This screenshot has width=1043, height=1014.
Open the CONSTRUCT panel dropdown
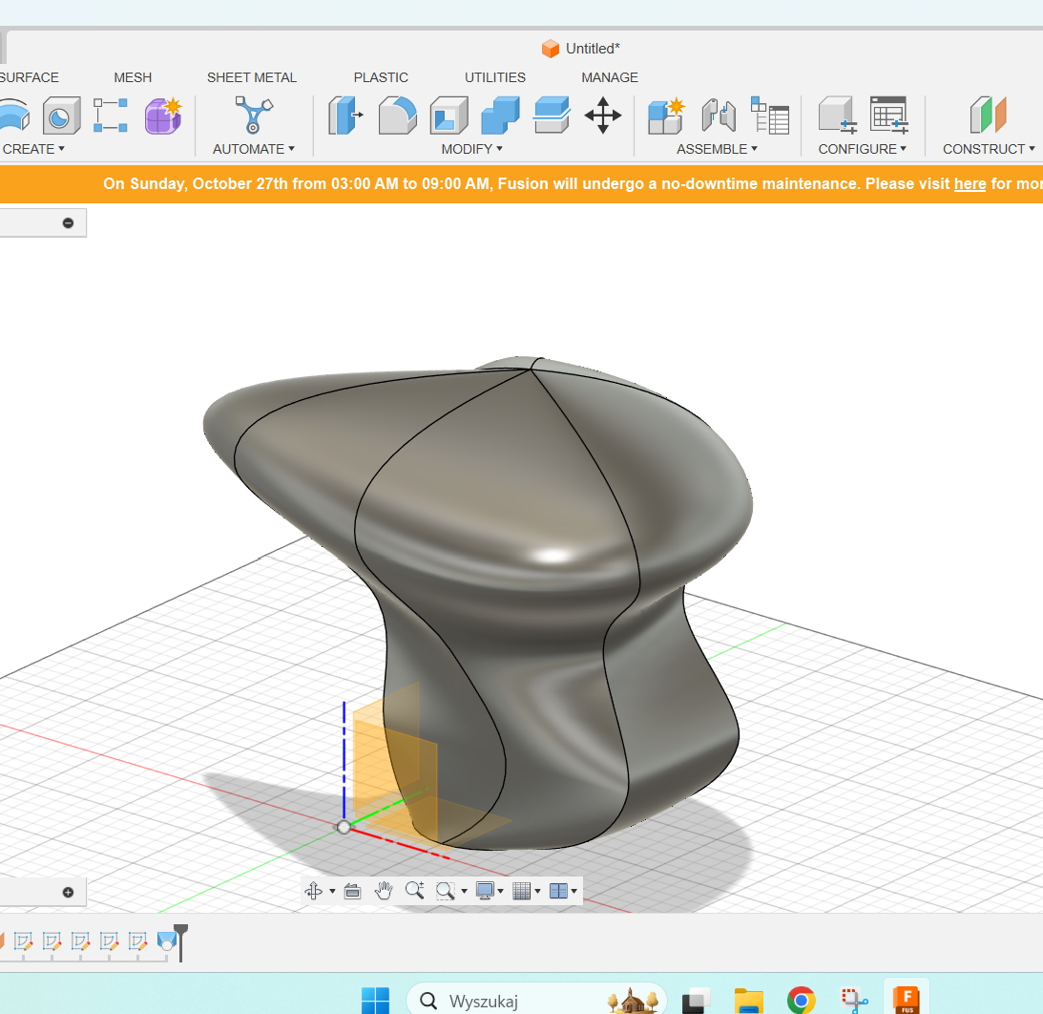989,149
